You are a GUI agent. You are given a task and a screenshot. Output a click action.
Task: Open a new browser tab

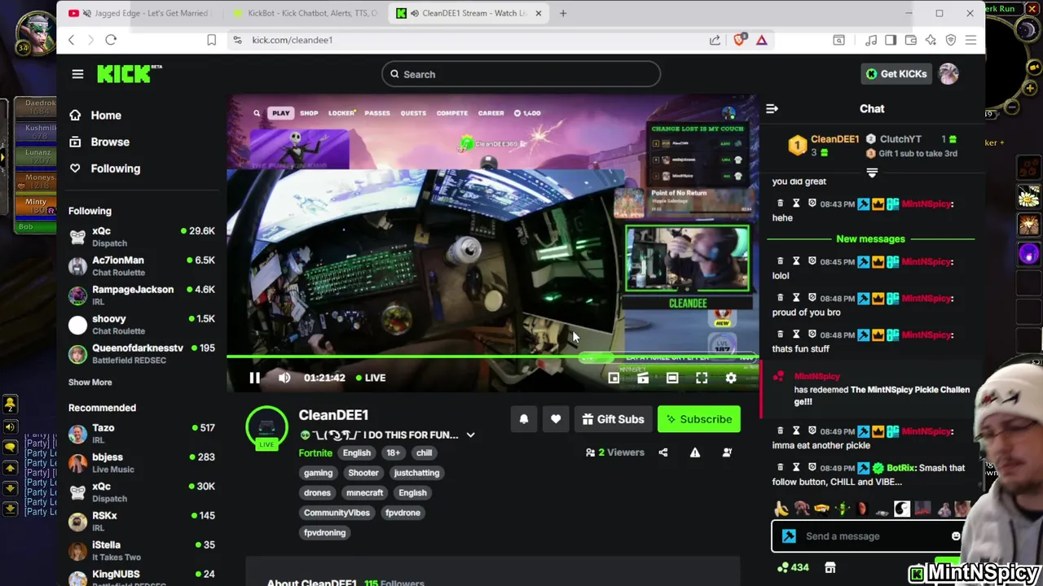(x=563, y=13)
